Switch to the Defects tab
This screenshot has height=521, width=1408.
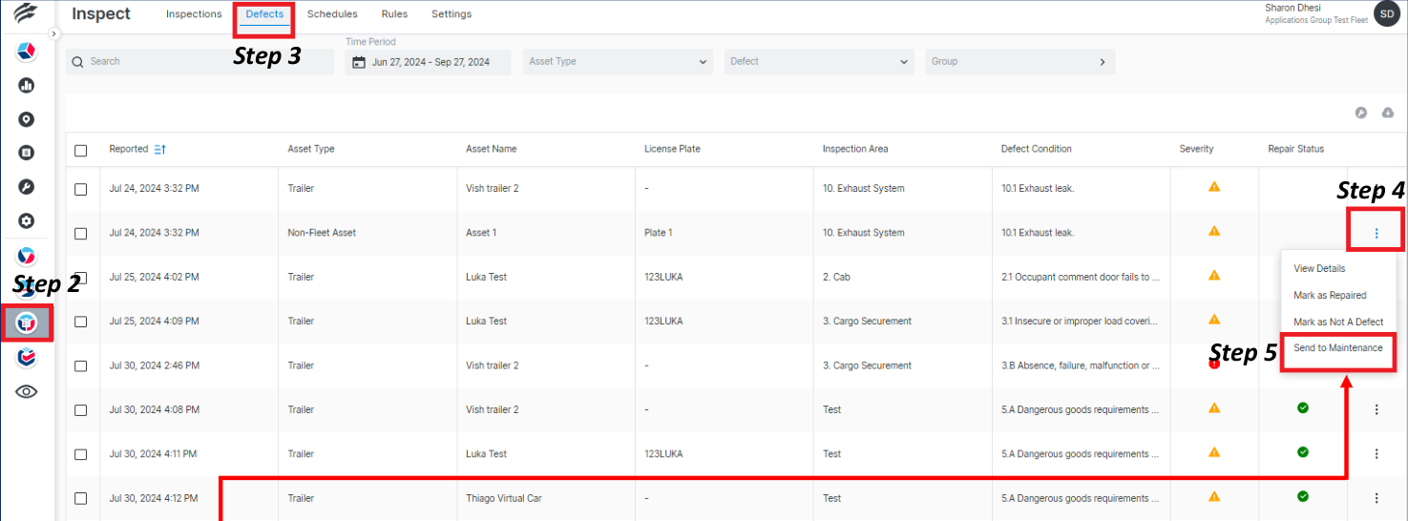point(264,14)
